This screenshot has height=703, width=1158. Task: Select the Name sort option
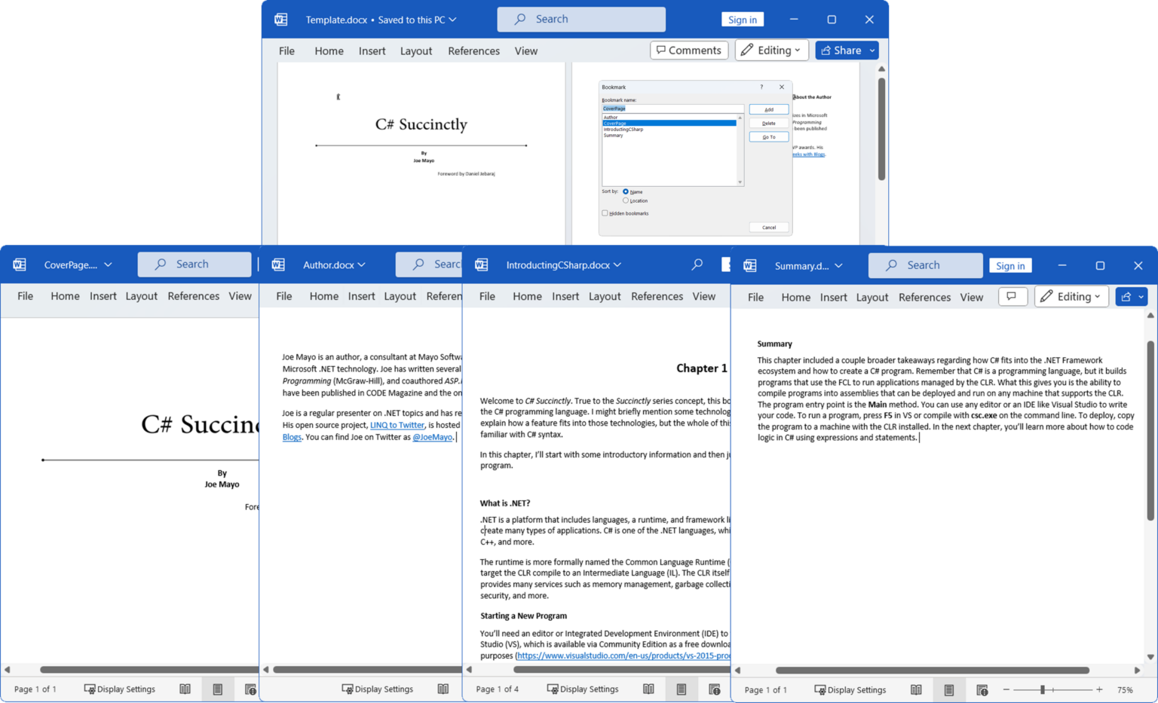point(625,191)
